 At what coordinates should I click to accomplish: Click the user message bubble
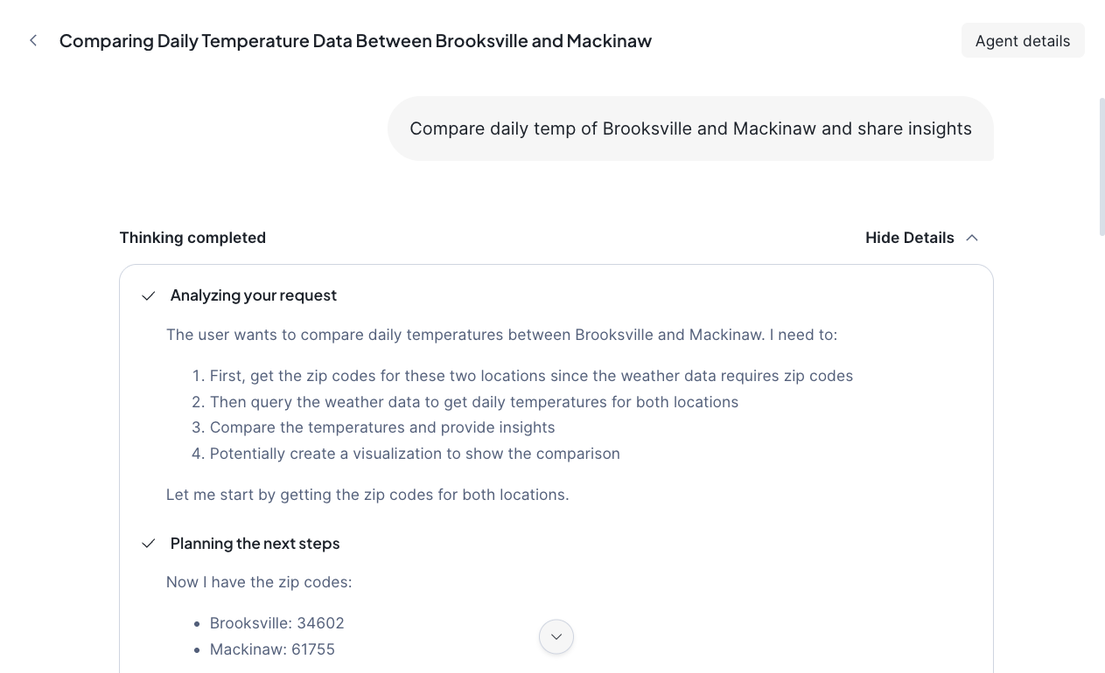point(690,128)
